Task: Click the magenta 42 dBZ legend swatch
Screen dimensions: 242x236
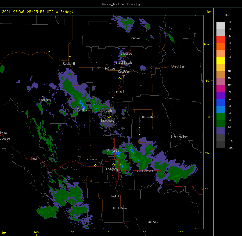Action: click(221, 88)
